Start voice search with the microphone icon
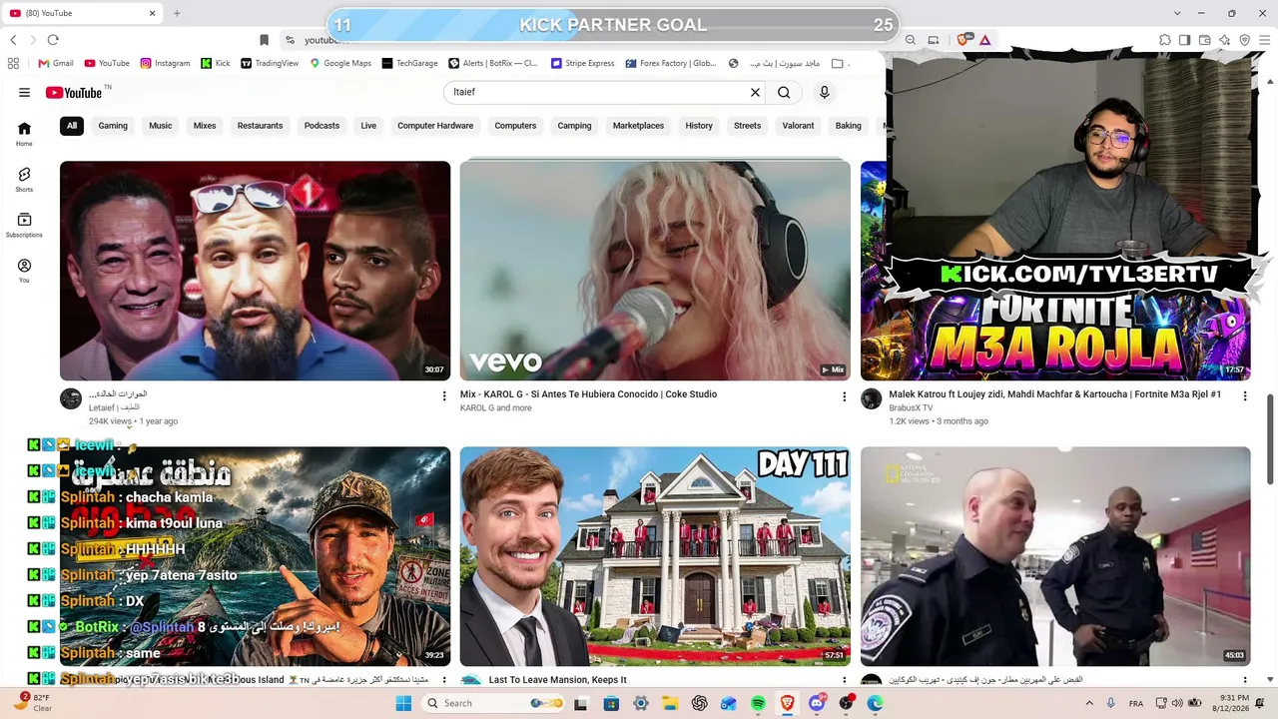This screenshot has width=1278, height=719. [824, 92]
